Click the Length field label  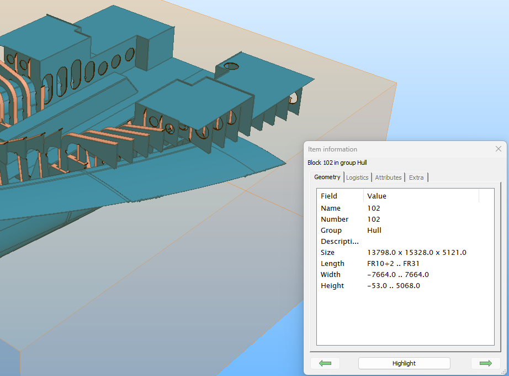[x=332, y=263]
